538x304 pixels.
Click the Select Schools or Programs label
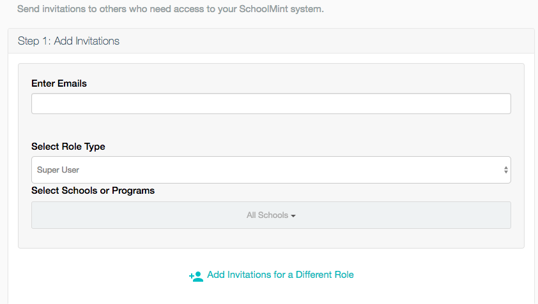[93, 191]
